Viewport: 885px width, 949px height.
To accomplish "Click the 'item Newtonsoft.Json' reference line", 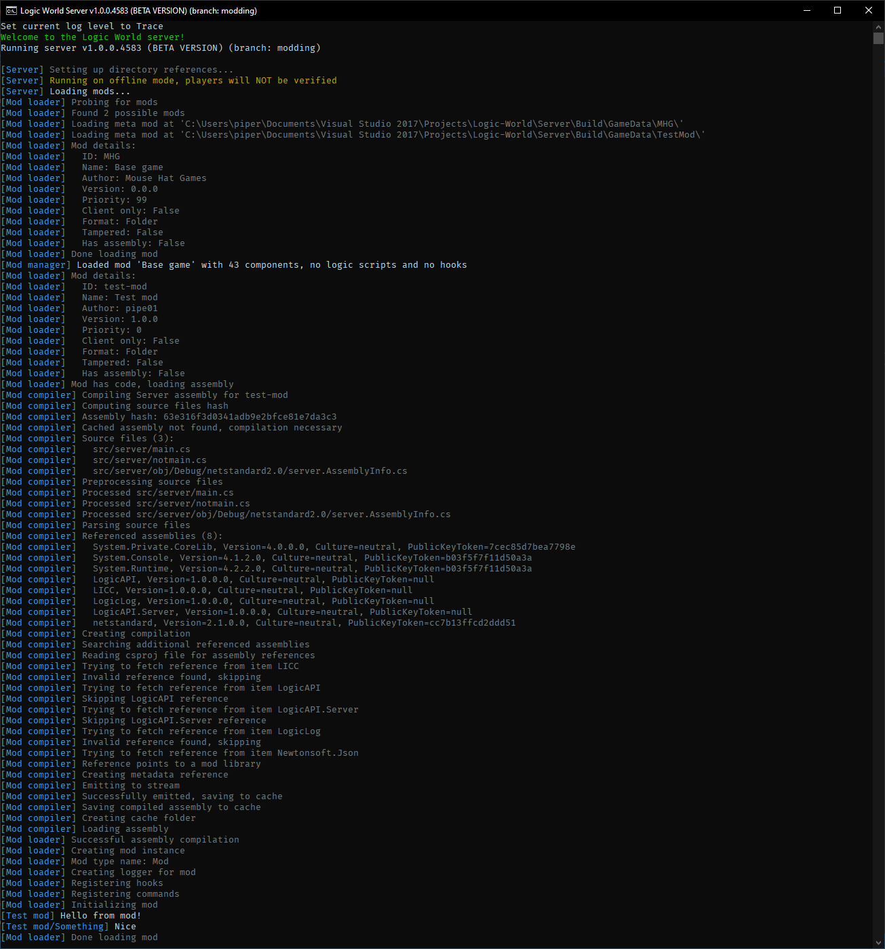I will [x=220, y=753].
